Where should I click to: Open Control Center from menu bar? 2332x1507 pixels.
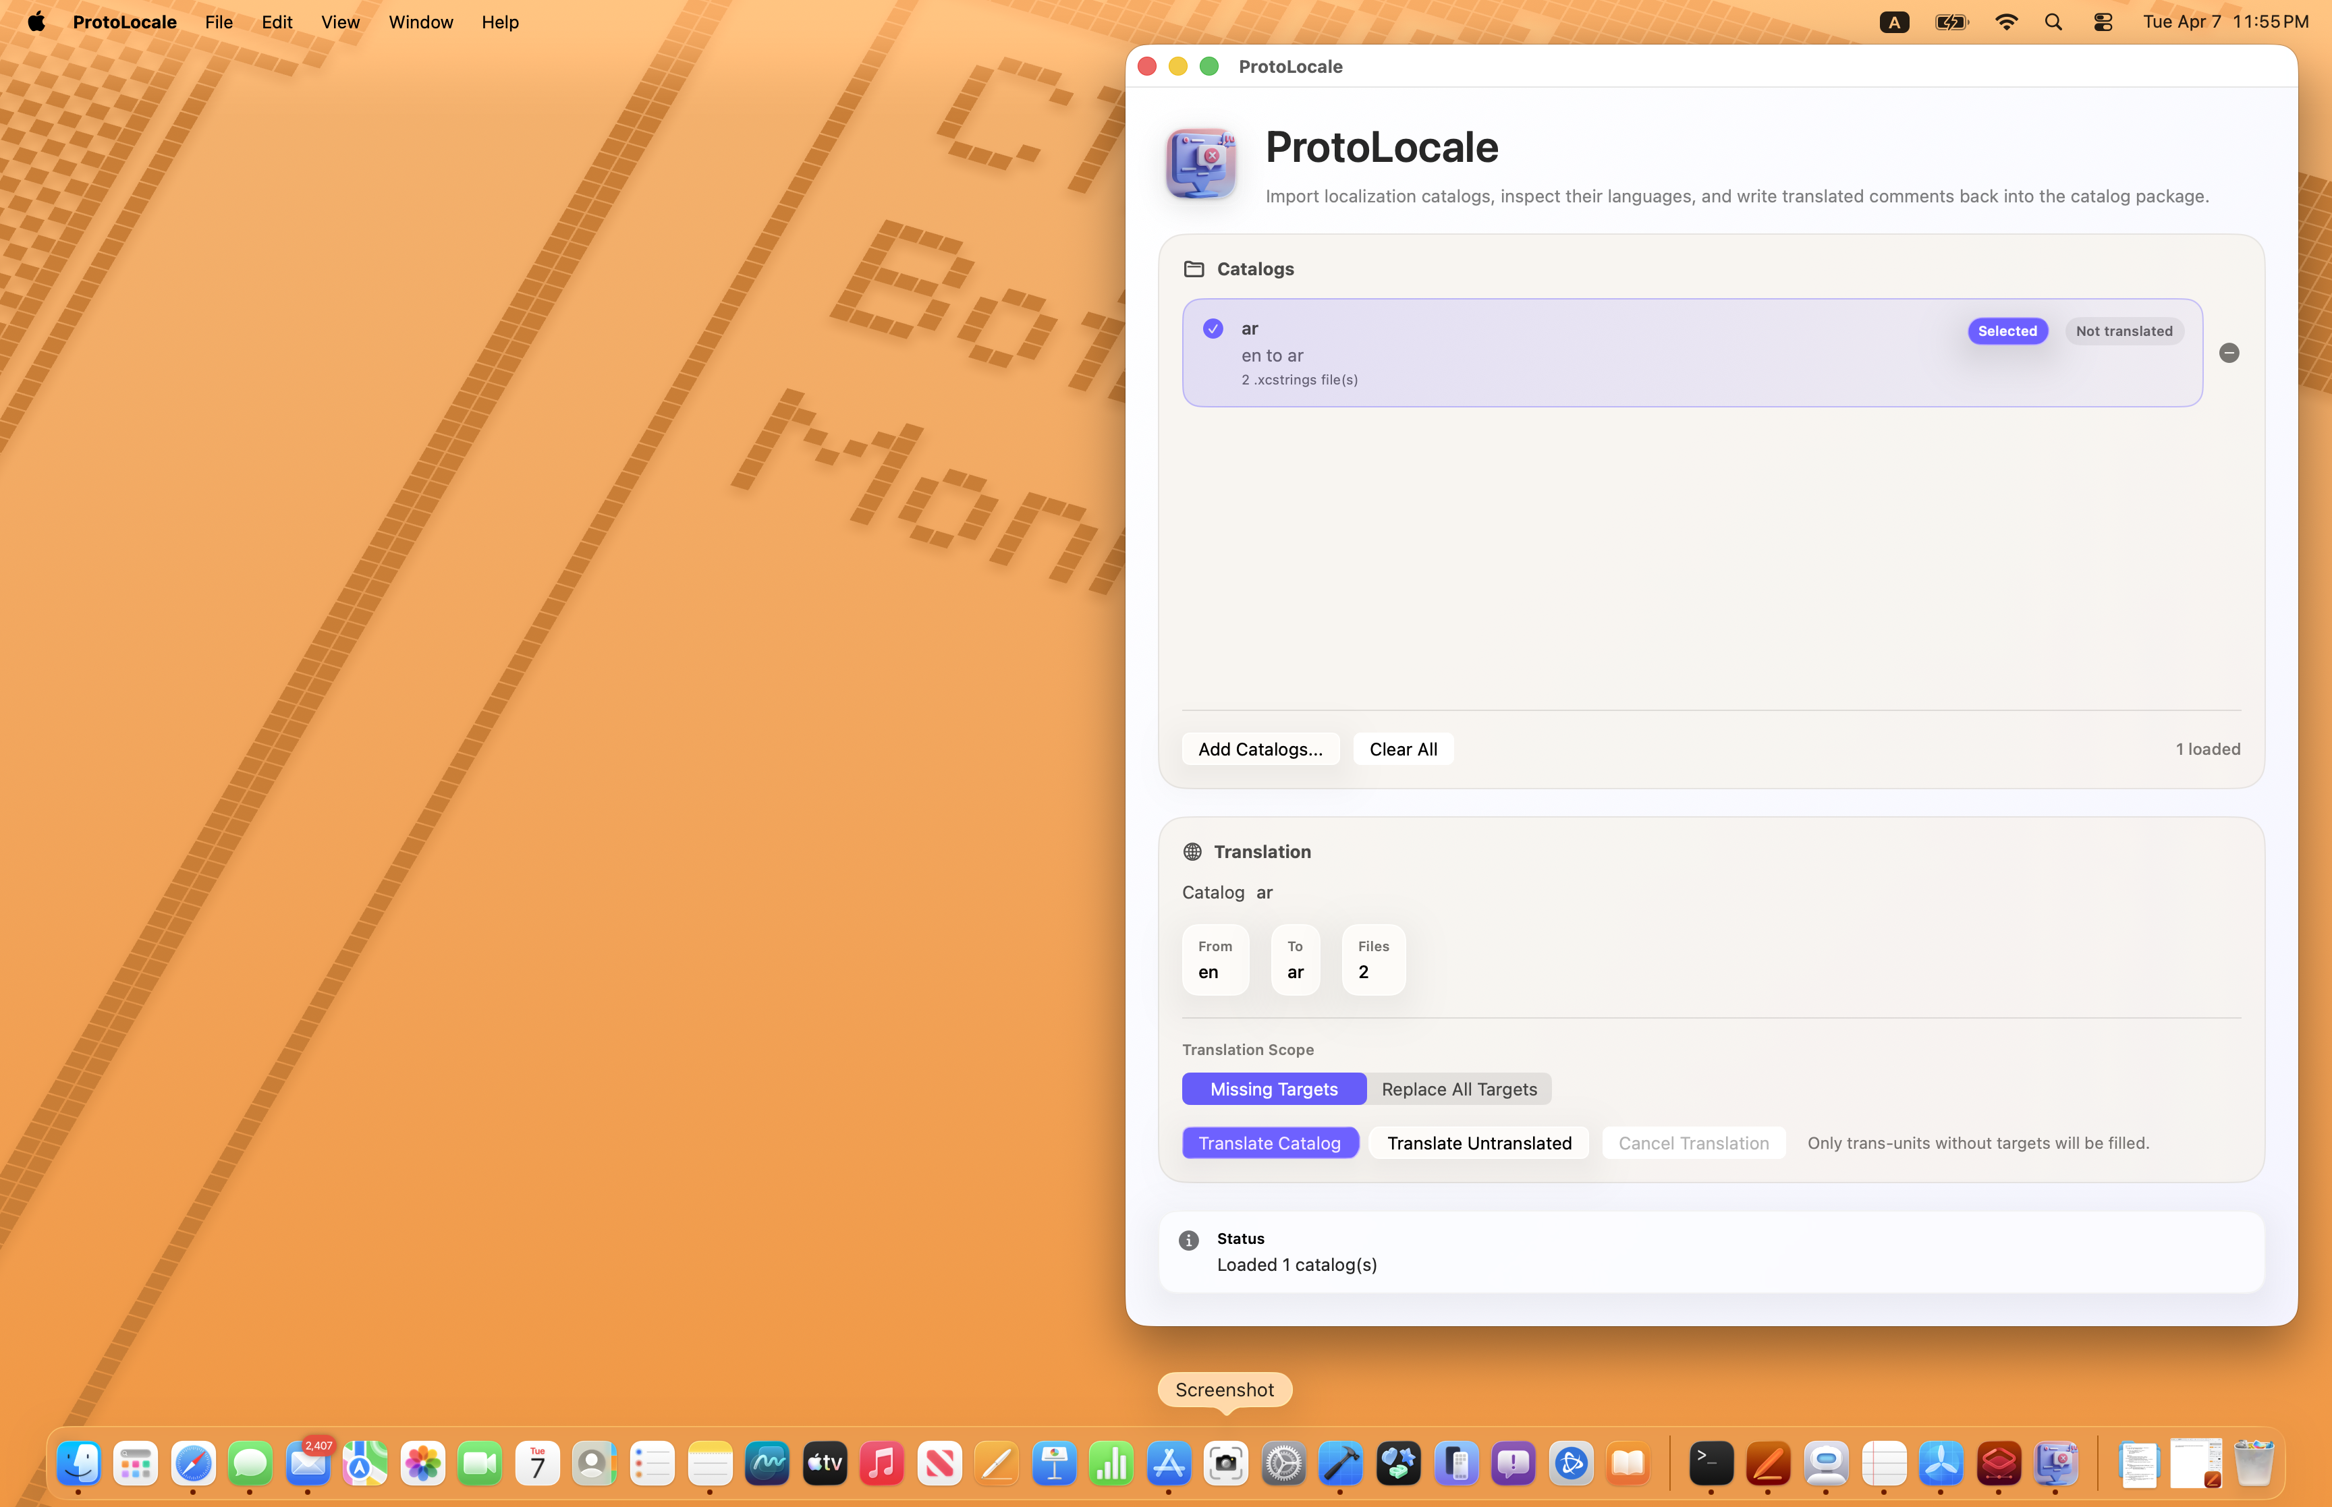click(x=2102, y=22)
